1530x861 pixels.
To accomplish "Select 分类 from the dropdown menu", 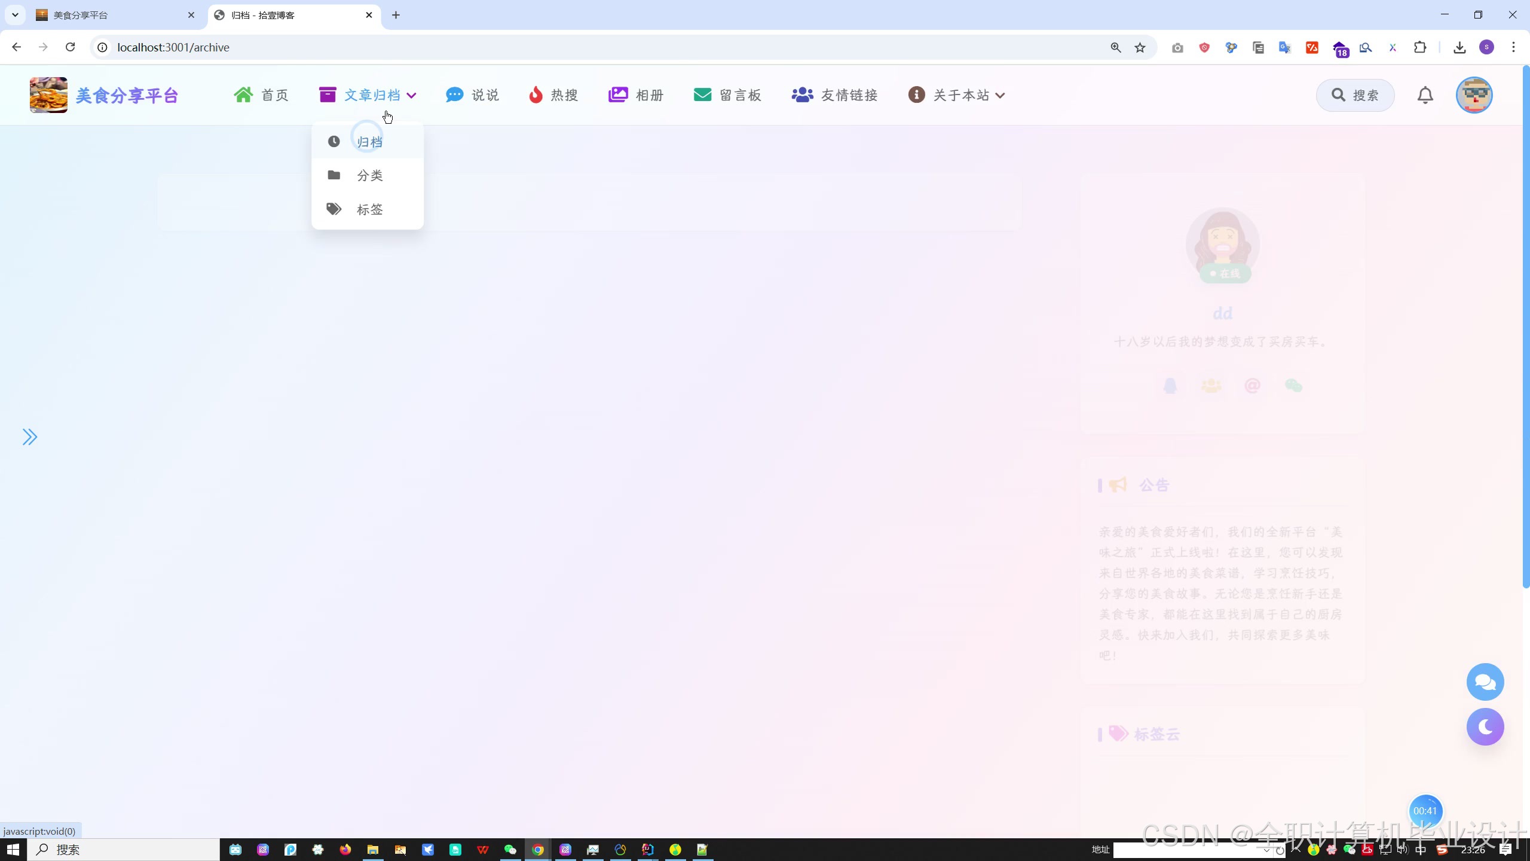I will click(x=369, y=176).
